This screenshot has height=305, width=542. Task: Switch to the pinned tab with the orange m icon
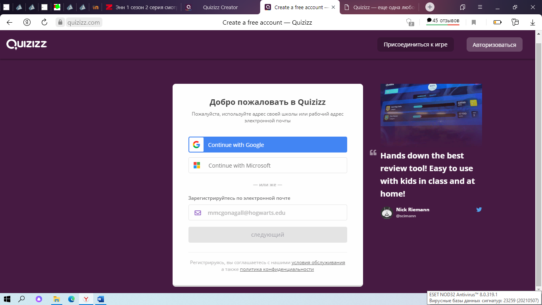pos(95,7)
